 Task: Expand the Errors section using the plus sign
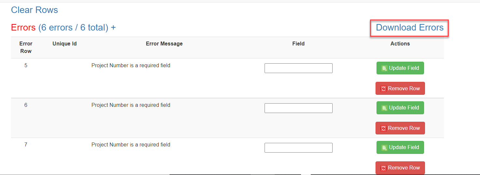[113, 28]
